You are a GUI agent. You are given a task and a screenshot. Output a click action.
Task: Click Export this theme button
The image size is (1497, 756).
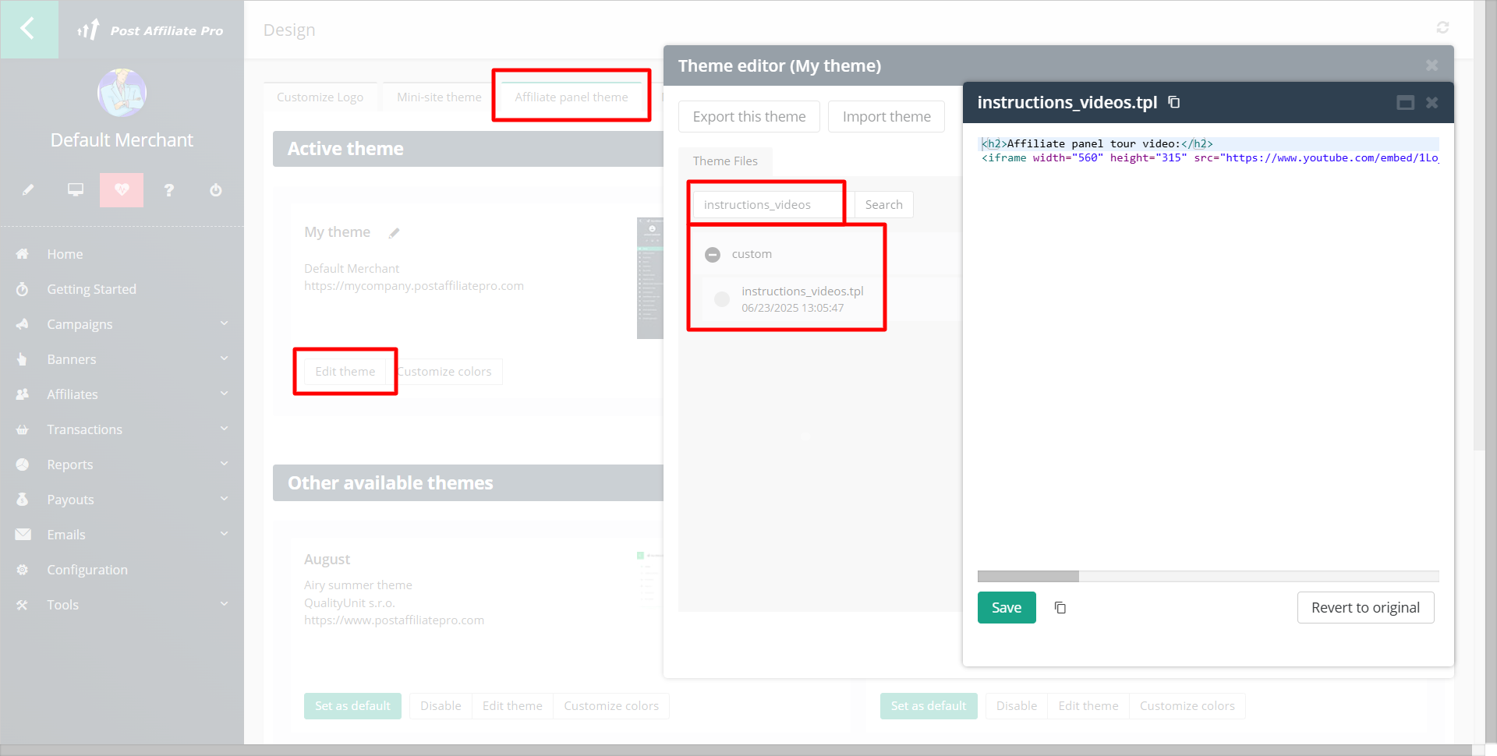click(749, 117)
